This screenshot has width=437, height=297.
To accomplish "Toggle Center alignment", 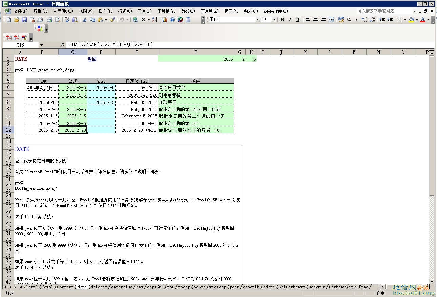I will 315,20.
